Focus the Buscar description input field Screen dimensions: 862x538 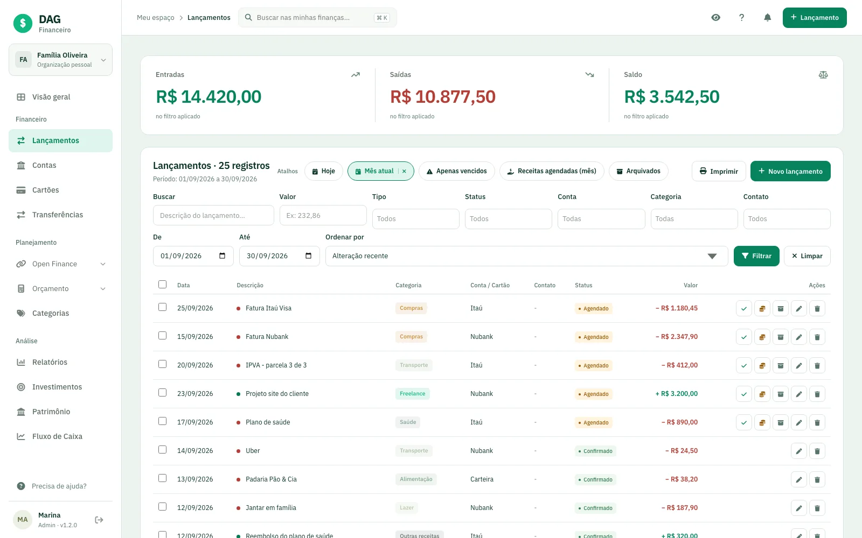(213, 215)
